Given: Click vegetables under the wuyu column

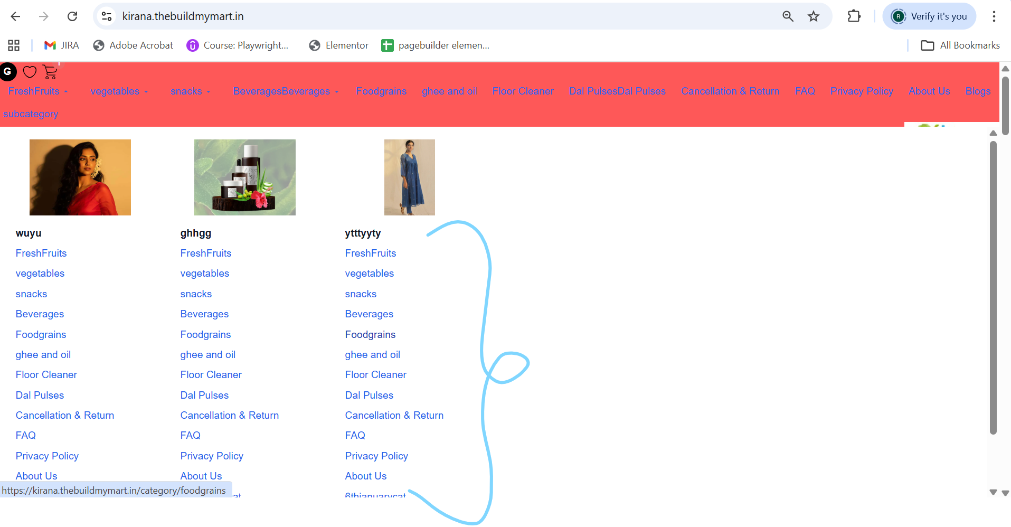Looking at the screenshot, I should pyautogui.click(x=40, y=274).
